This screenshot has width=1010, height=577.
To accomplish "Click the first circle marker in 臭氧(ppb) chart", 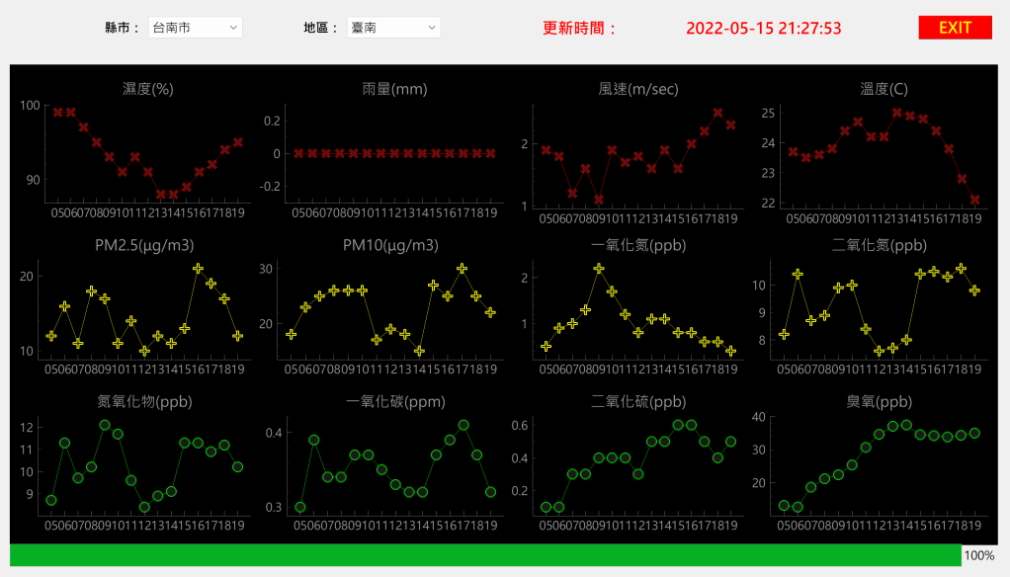I will tap(785, 505).
